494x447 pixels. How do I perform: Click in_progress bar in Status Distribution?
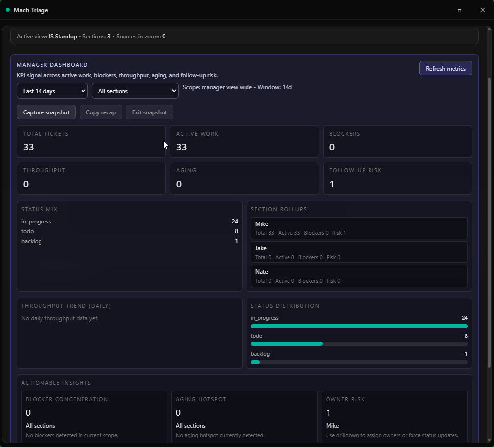359,326
